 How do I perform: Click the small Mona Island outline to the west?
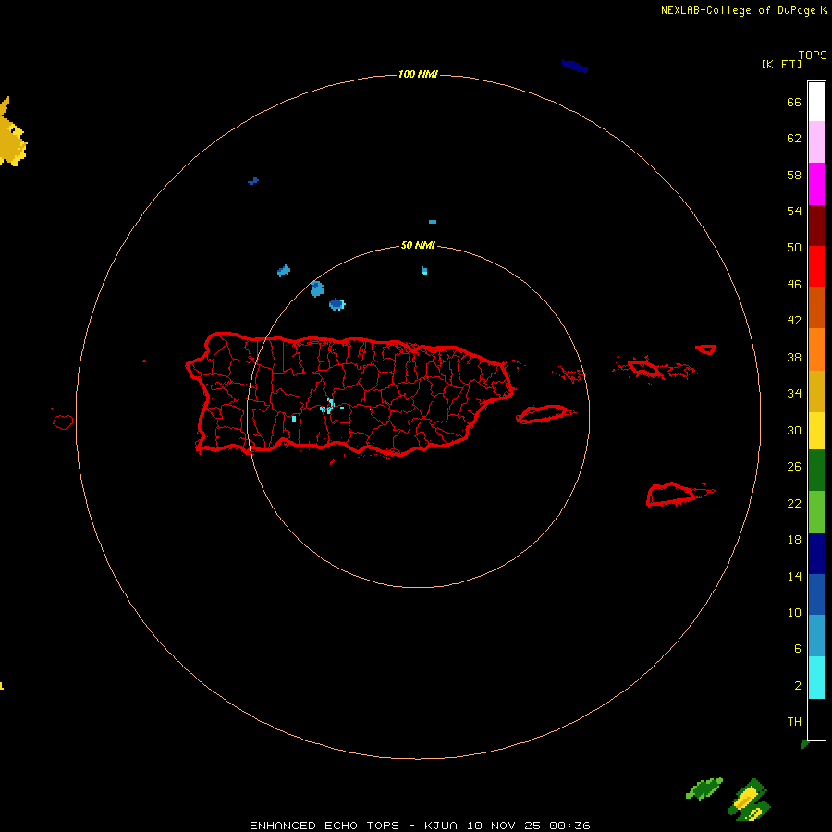63,422
